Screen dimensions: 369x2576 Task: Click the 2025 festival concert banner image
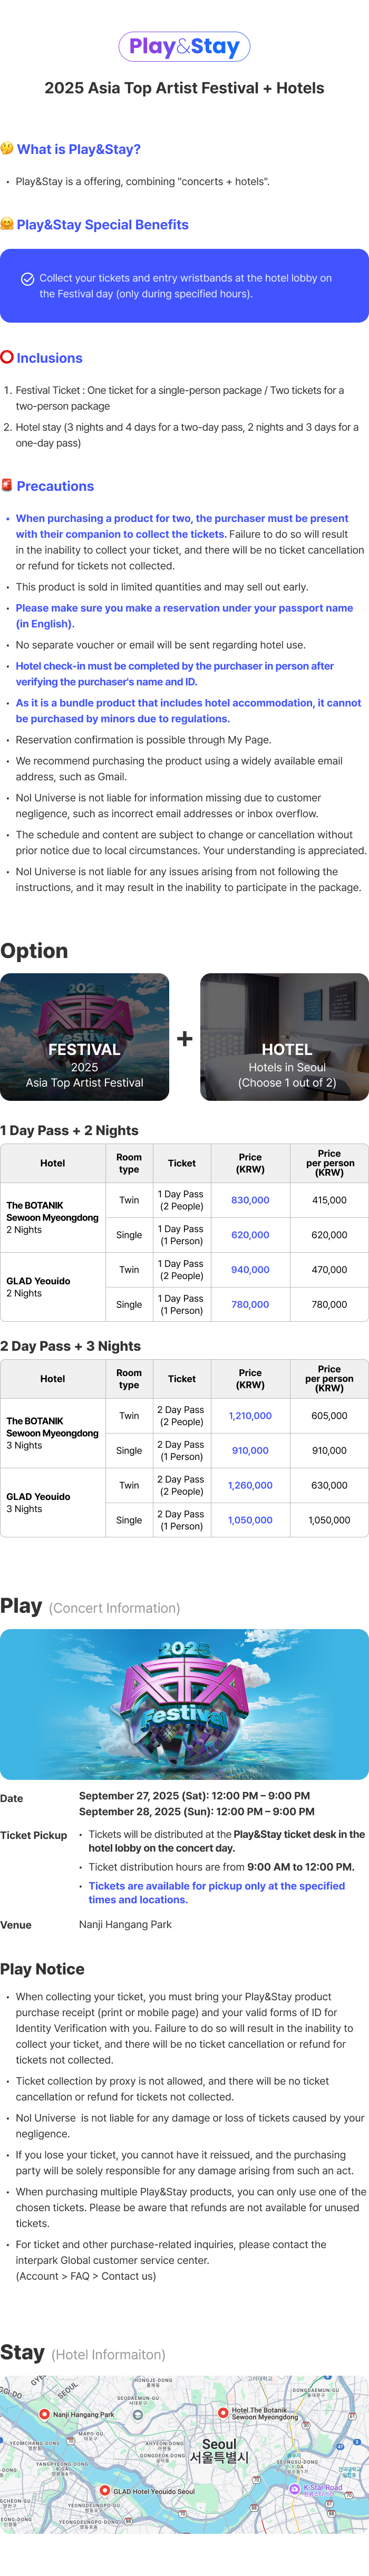pyautogui.click(x=184, y=1703)
